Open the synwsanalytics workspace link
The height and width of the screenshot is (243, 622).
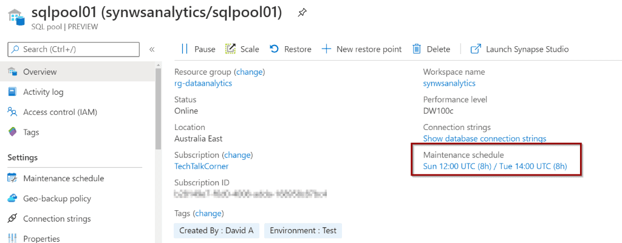[449, 83]
